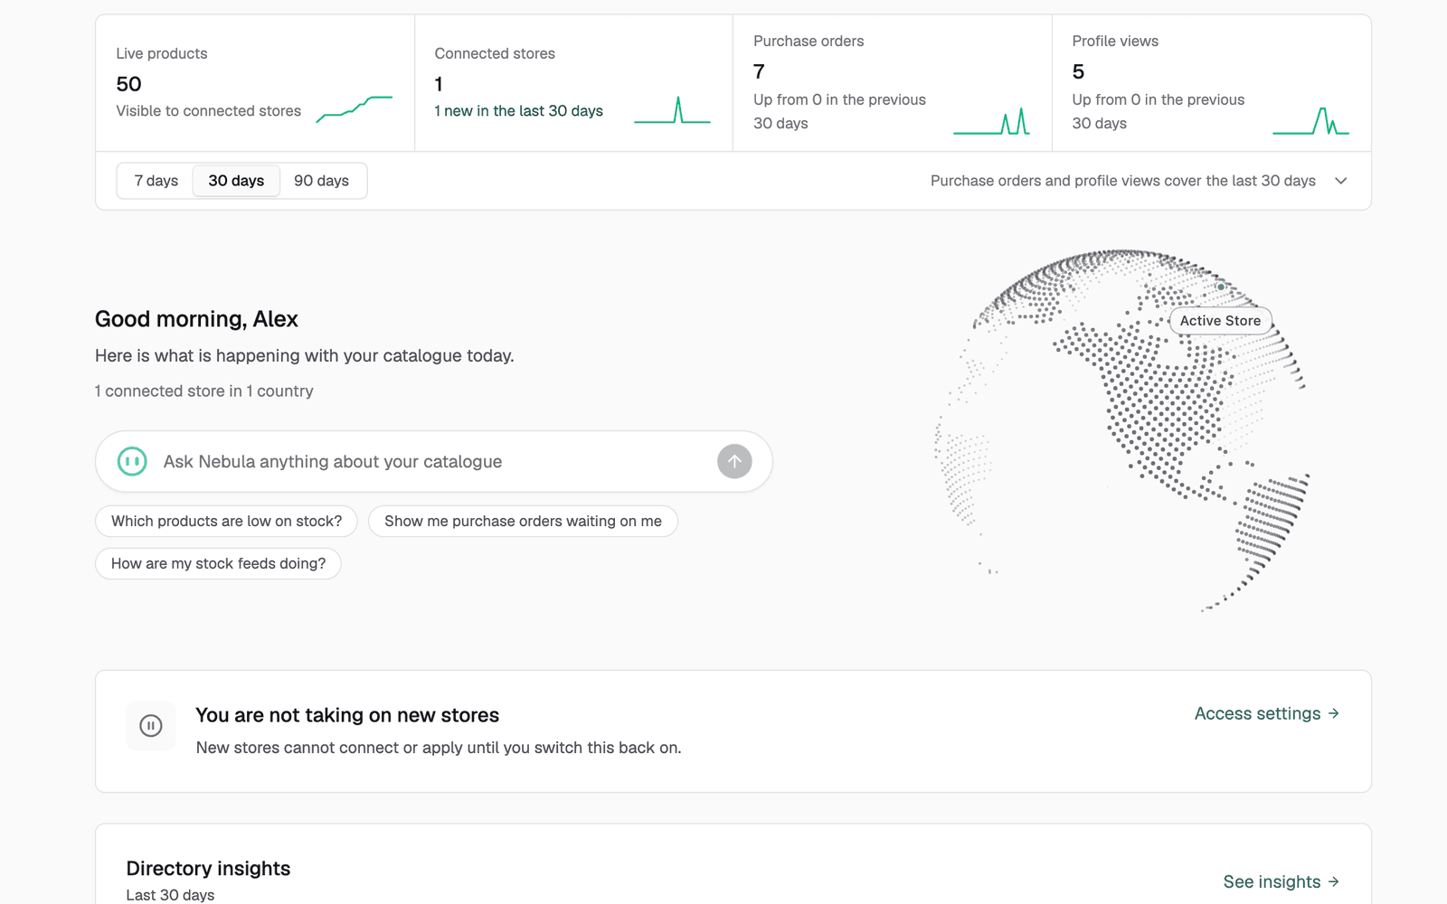Click 'You are not taking on new stores' heading
This screenshot has width=1447, height=904.
point(347,715)
